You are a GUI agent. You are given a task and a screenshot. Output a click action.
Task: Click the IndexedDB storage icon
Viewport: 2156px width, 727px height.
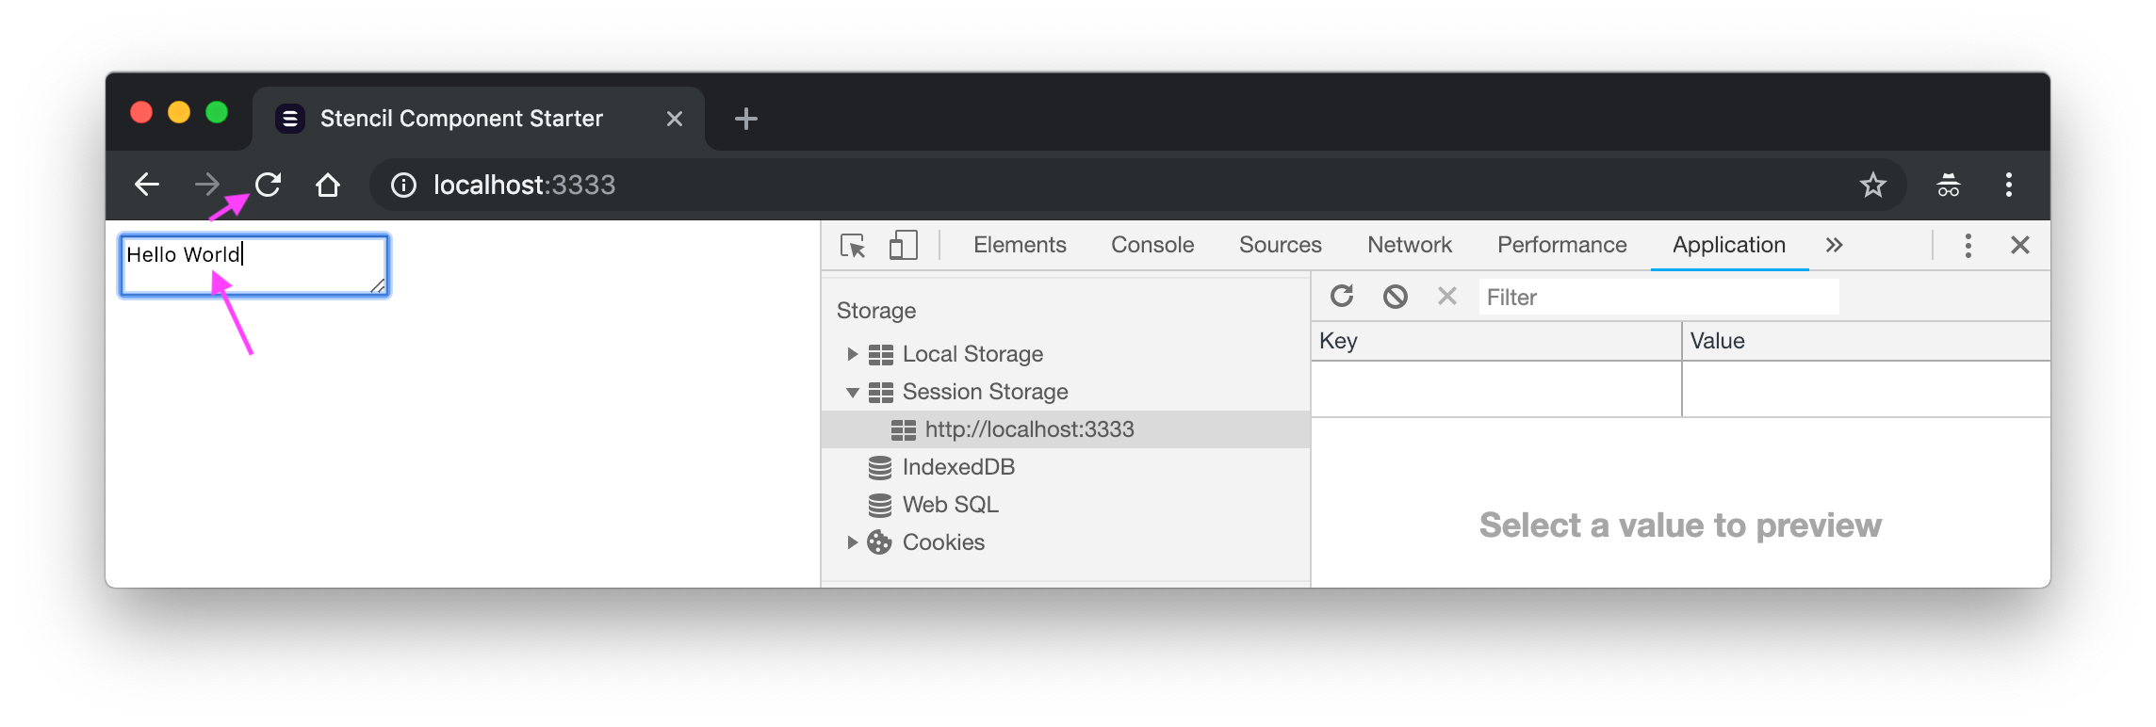click(x=880, y=466)
